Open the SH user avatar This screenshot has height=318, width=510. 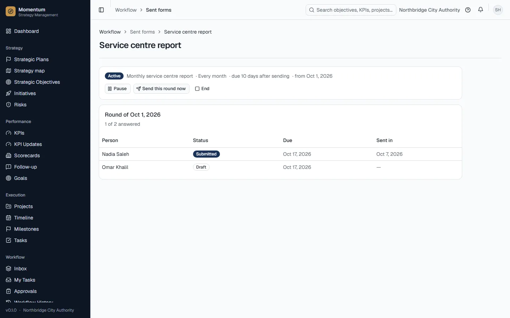[498, 10]
